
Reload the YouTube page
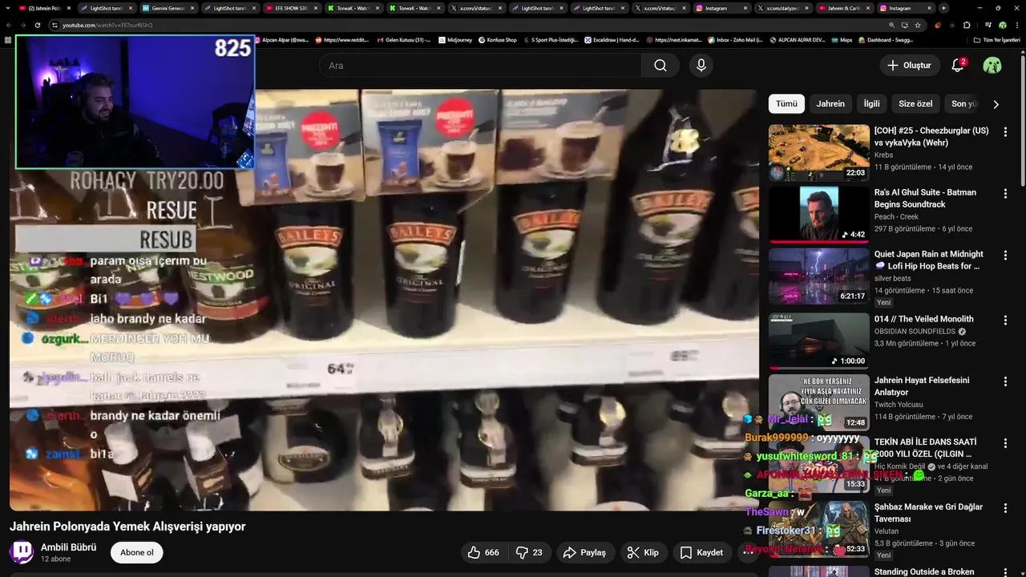click(38, 25)
